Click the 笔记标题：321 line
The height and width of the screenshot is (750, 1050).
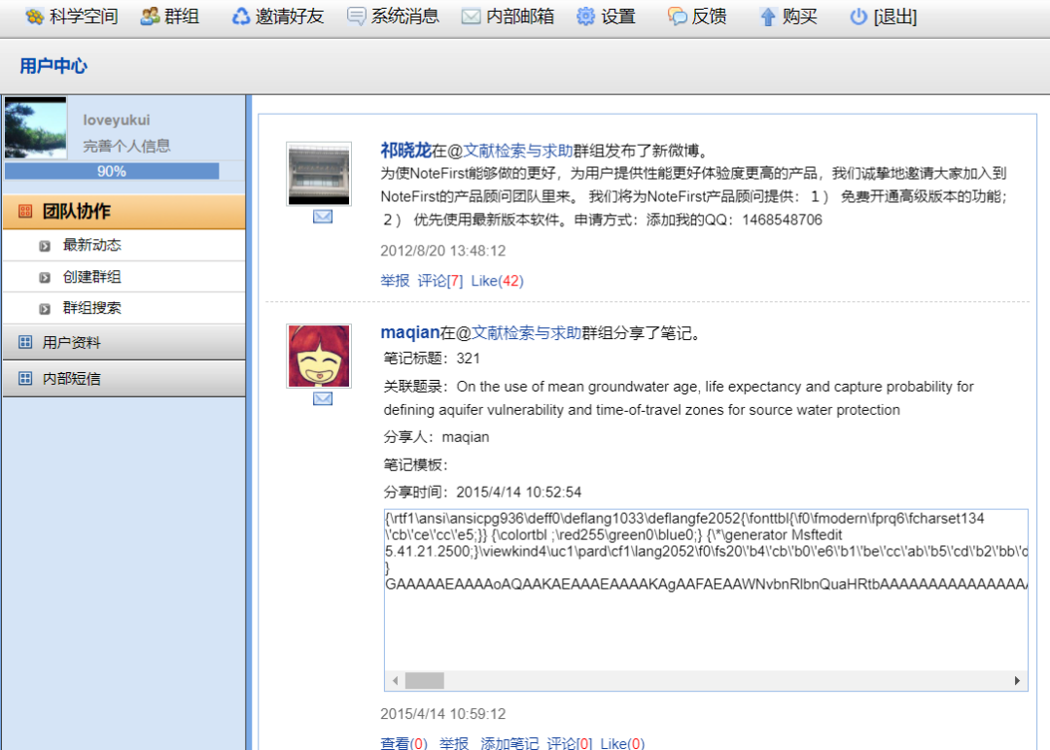pos(432,358)
